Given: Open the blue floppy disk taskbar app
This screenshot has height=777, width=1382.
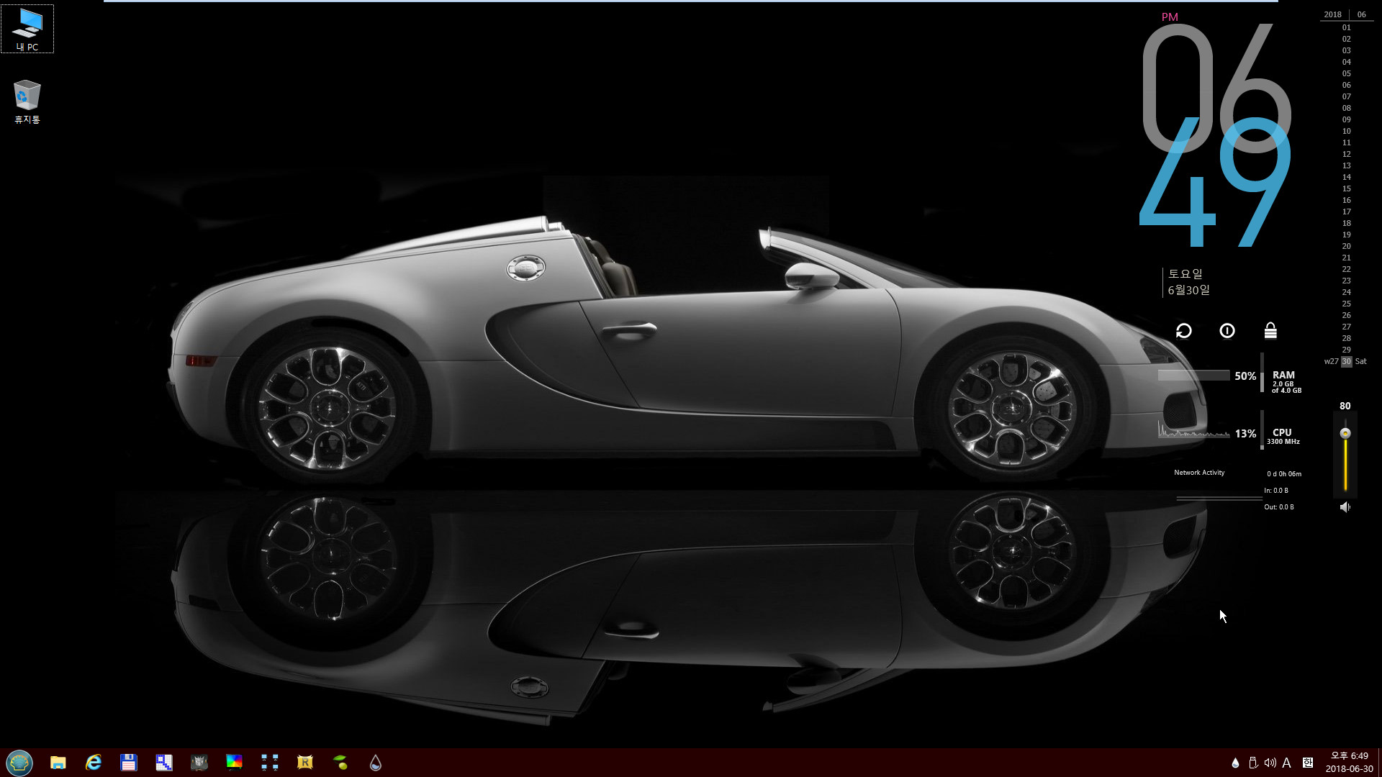Looking at the screenshot, I should (x=129, y=762).
